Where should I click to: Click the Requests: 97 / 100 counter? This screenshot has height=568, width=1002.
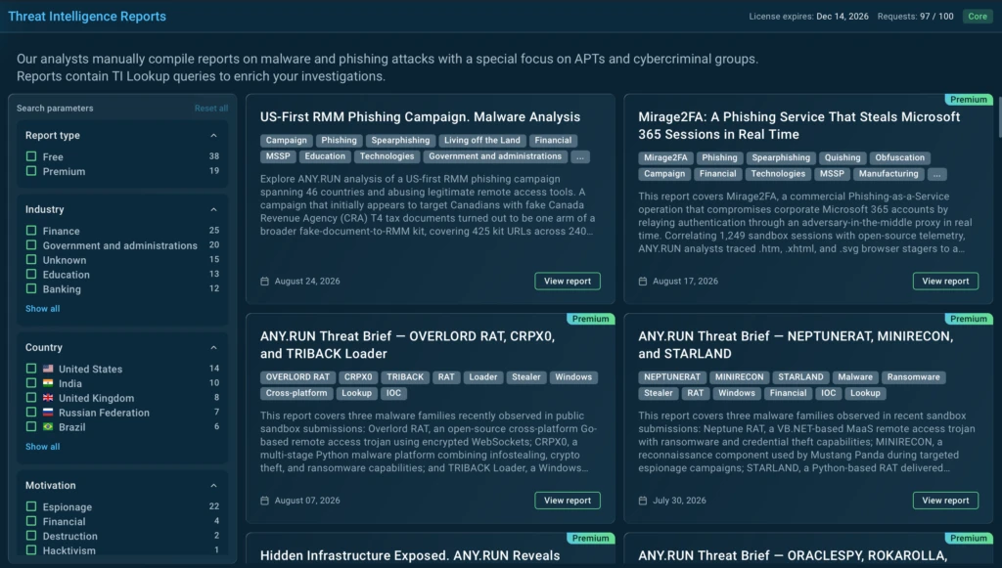915,17
